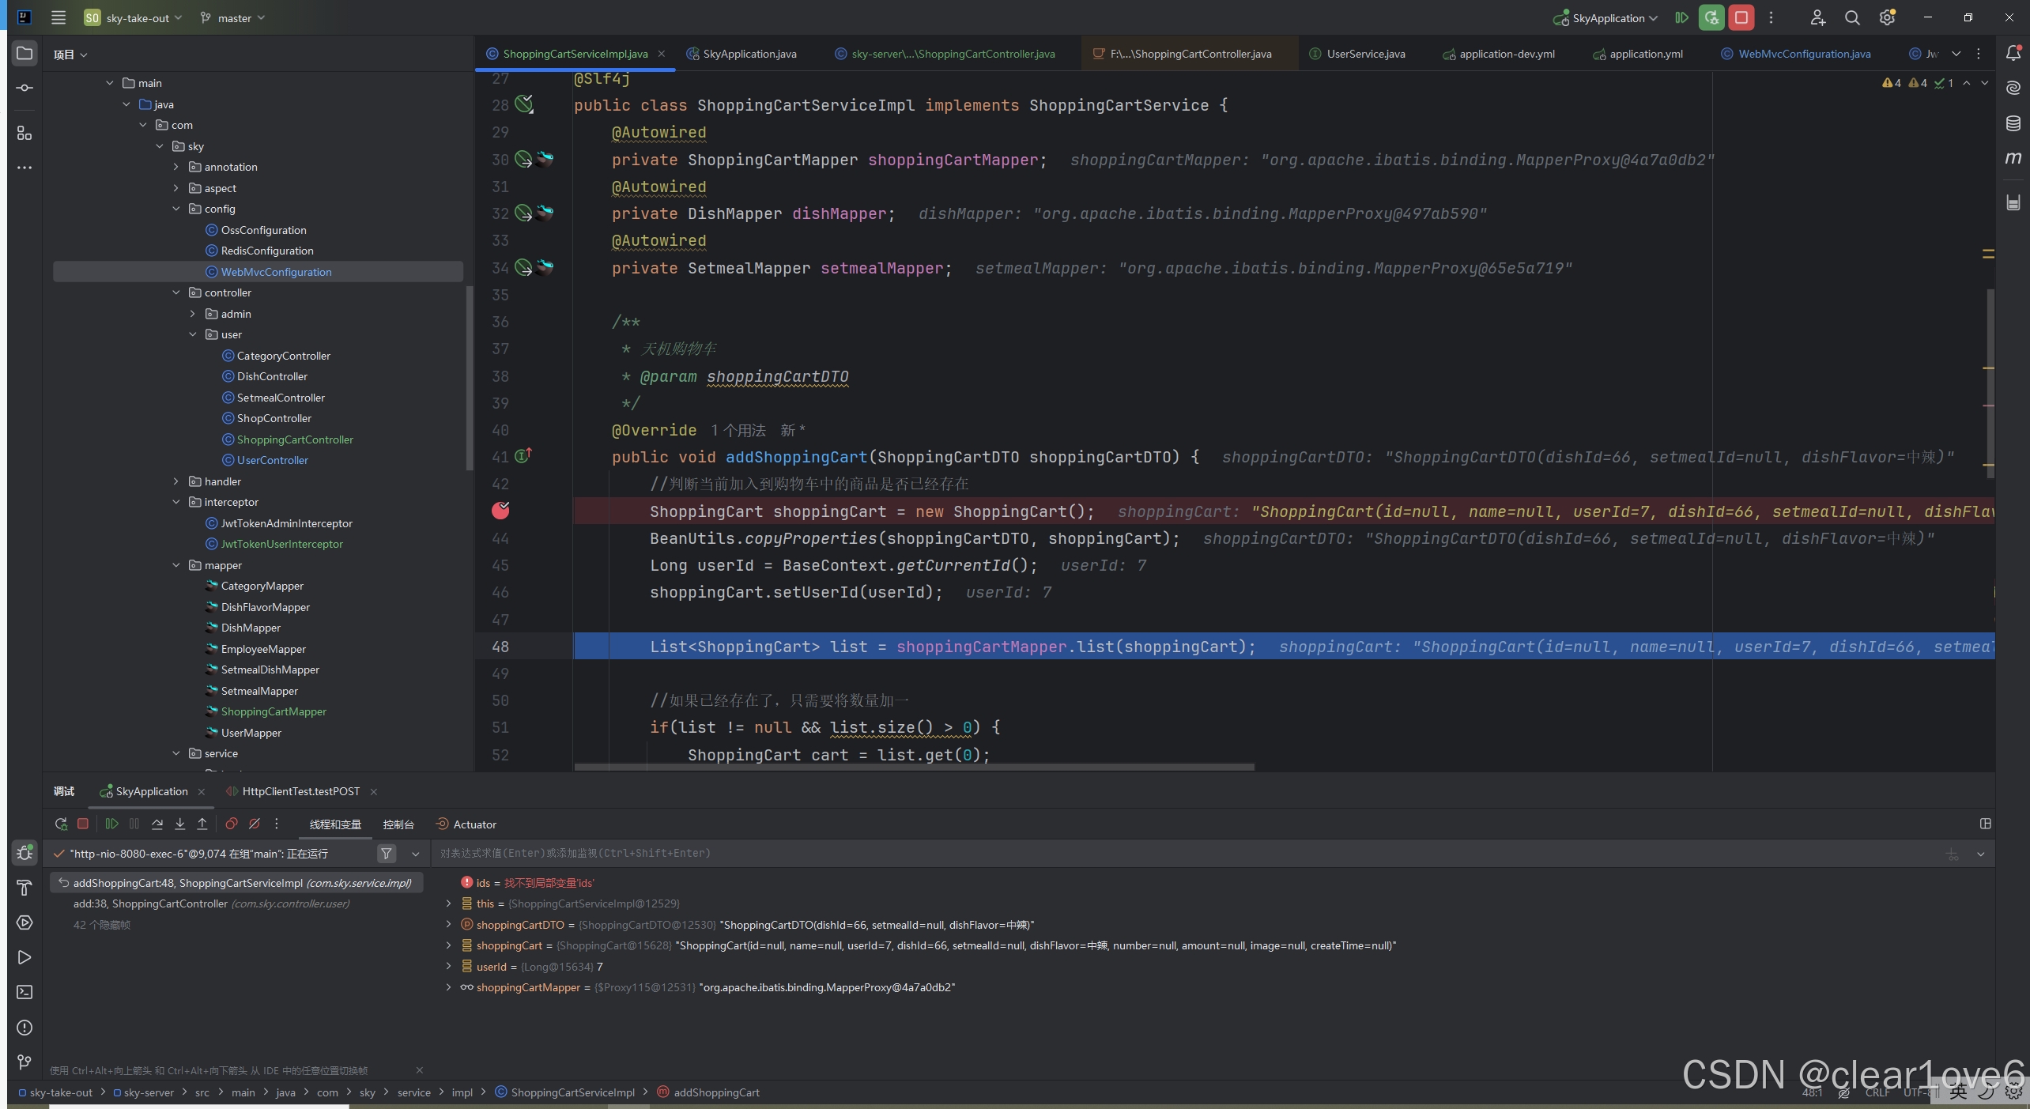Toggle Mute Breakpoints in debug toolbar

[x=254, y=824]
